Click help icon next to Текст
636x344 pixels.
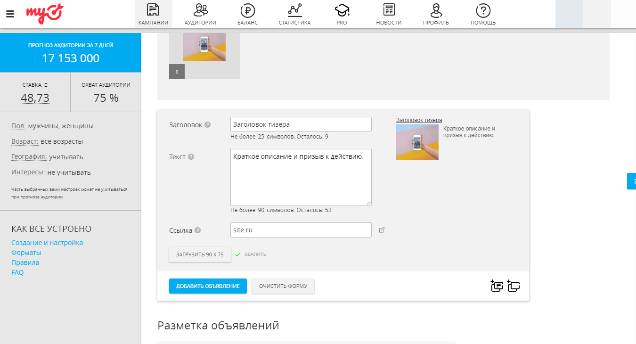coord(191,157)
